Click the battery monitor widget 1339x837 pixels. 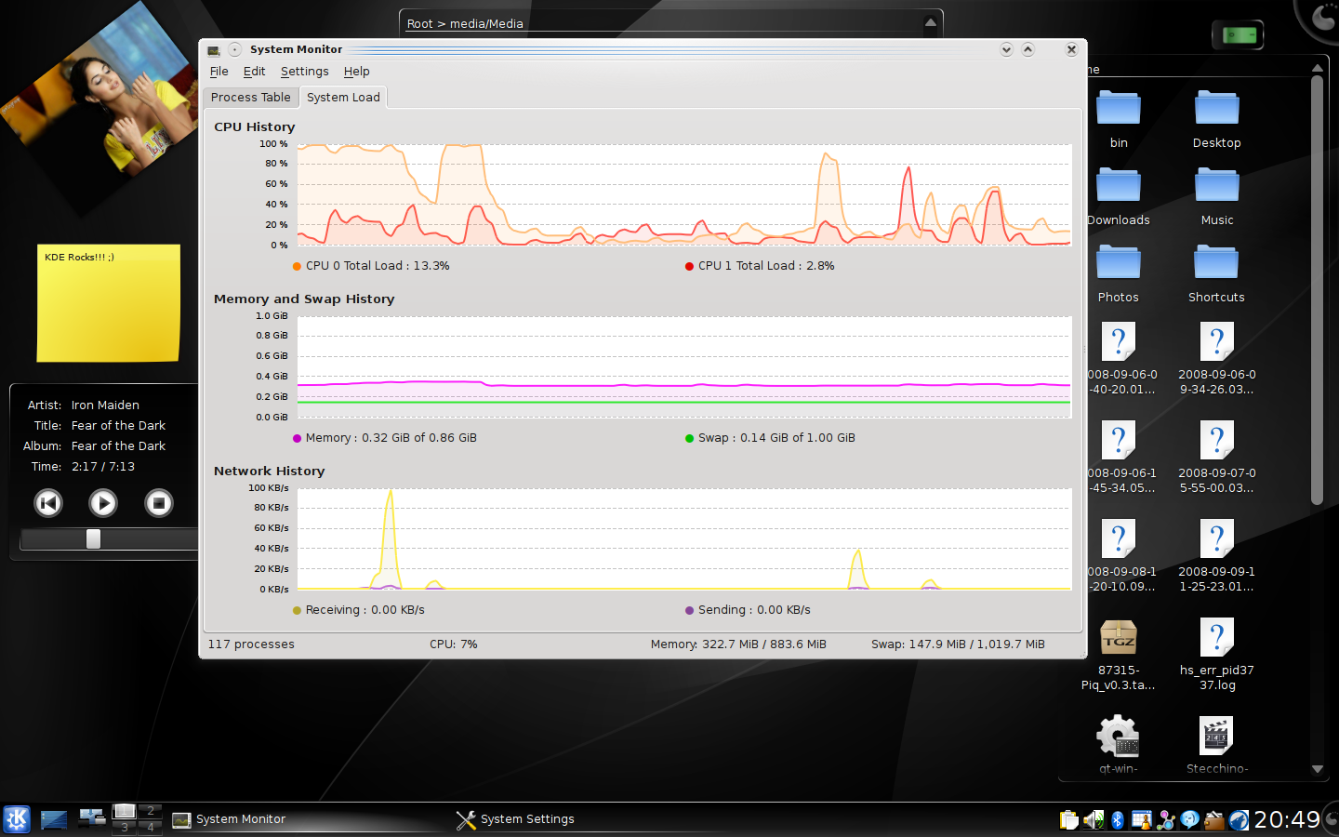click(x=1239, y=35)
